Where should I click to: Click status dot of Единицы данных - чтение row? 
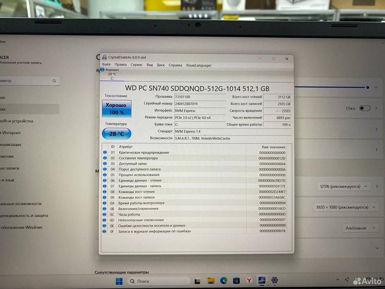tap(105, 181)
